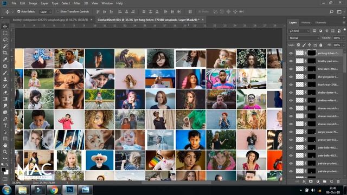Select the Zoom tool
Viewport: 347px width, 195px height.
pyautogui.click(x=5, y=152)
